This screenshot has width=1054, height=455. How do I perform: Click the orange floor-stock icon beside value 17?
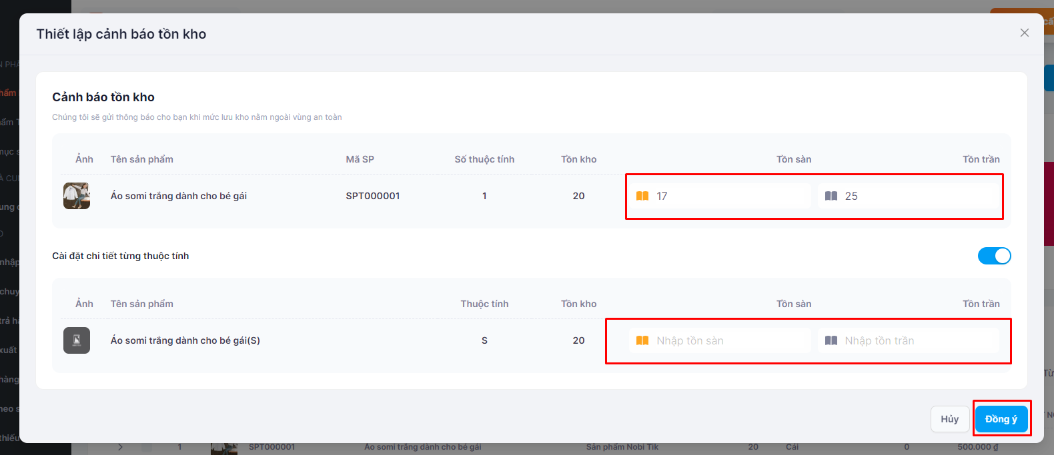click(642, 196)
